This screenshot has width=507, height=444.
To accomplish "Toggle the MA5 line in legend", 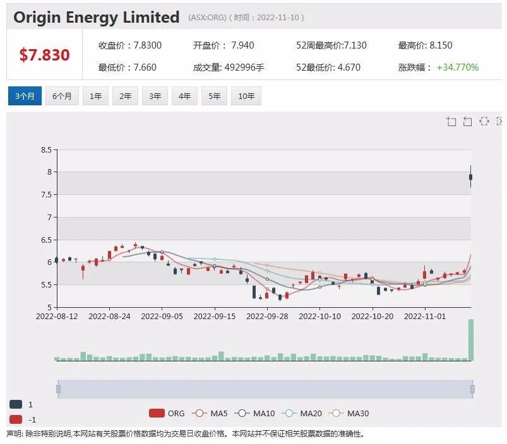I will (x=210, y=413).
